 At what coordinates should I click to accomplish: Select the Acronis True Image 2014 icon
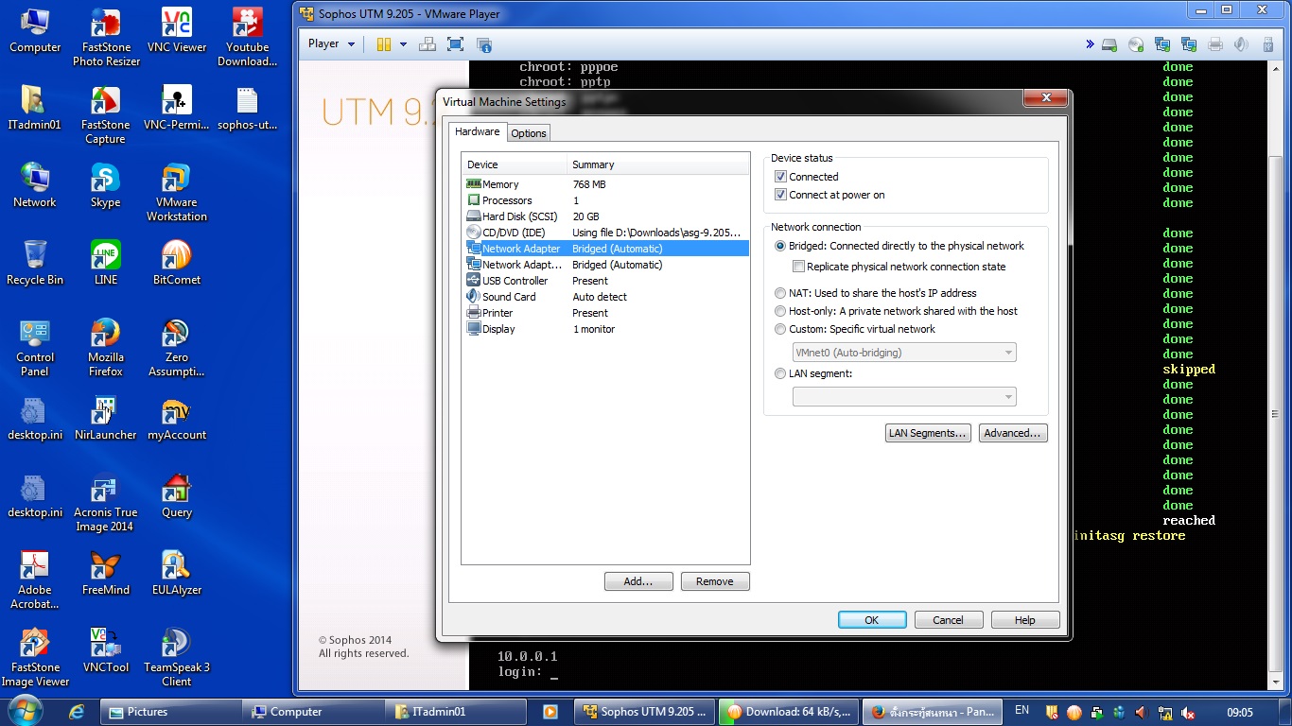tap(106, 503)
